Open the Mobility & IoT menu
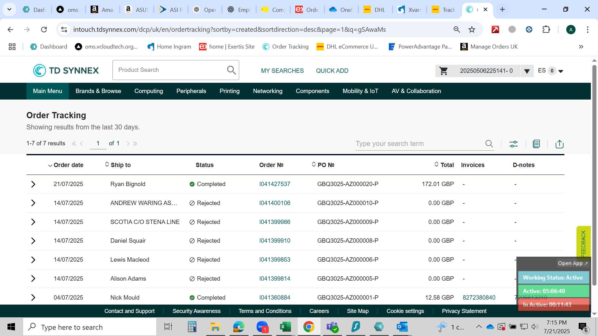This screenshot has width=598, height=336. click(360, 91)
